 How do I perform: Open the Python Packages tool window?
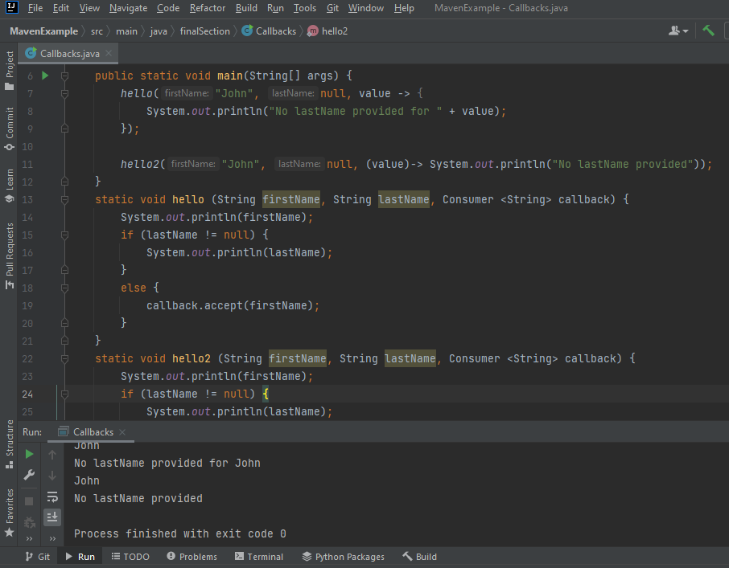coord(343,557)
